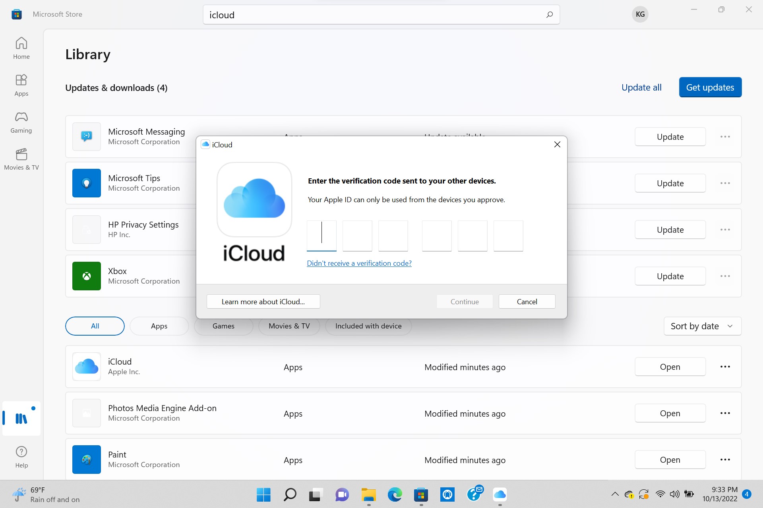
Task: Update Microsoft Messaging
Action: (670, 137)
